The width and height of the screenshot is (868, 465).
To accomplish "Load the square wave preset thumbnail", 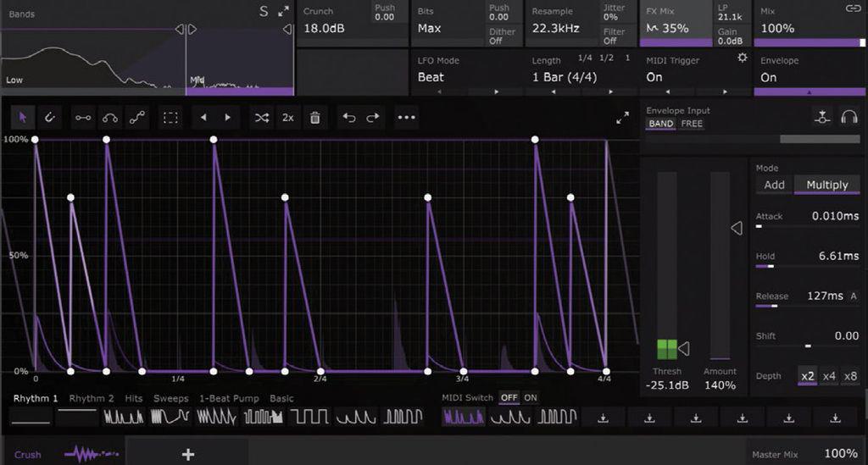I will [x=309, y=417].
